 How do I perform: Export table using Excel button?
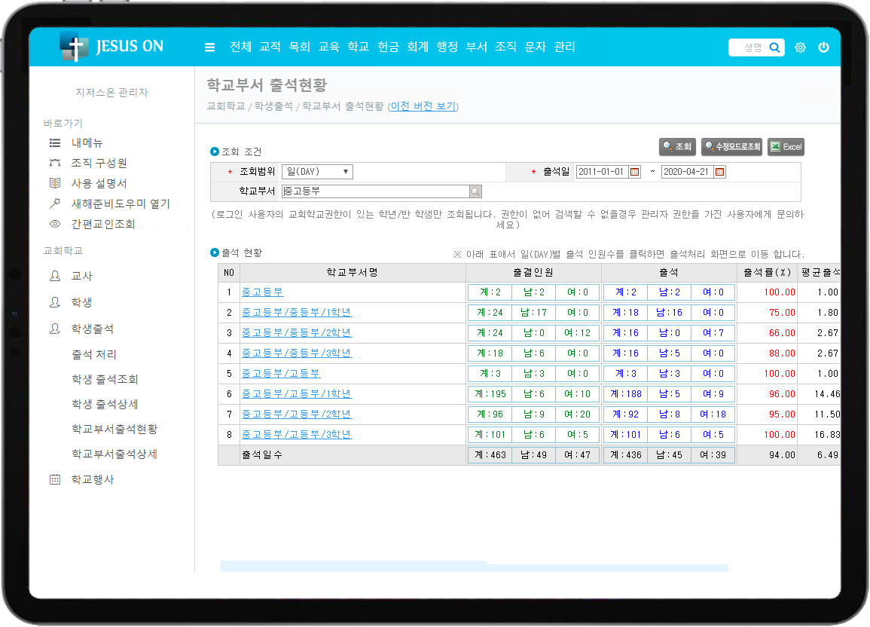coord(786,147)
